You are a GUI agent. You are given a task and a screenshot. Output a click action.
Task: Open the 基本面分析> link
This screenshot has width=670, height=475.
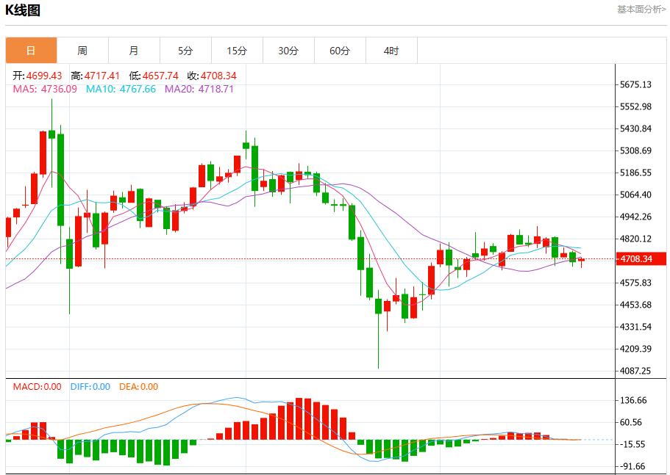(641, 10)
